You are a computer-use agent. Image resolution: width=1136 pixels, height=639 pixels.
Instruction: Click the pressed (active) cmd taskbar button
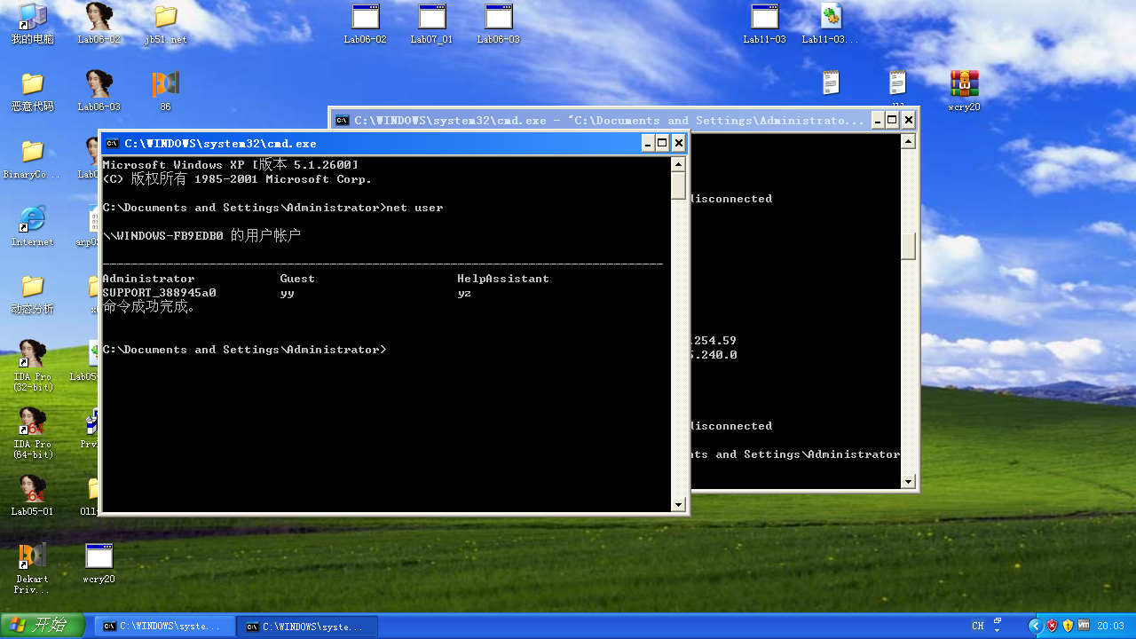click(x=307, y=627)
